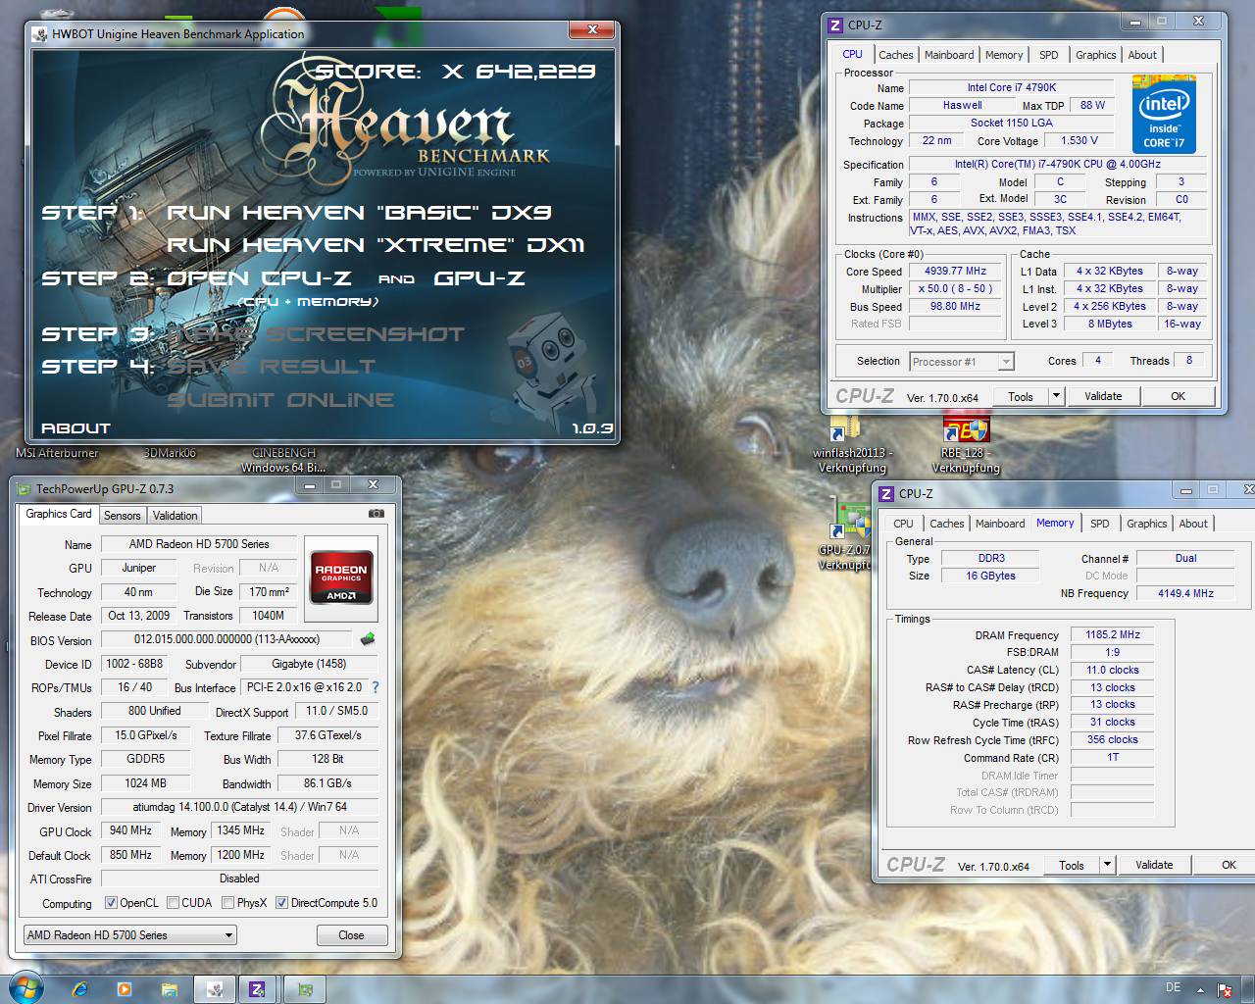The width and height of the screenshot is (1255, 1004).
Task: Switch to the GPU-Z taskbar button
Action: (x=305, y=989)
